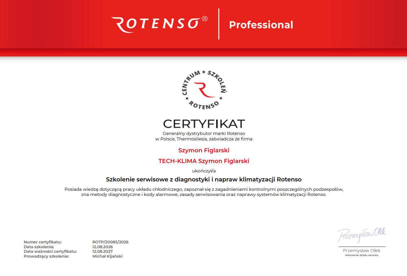The height and width of the screenshot is (276, 407).
Task: Click the printed name Przemysław Olek
Action: [x=362, y=251]
